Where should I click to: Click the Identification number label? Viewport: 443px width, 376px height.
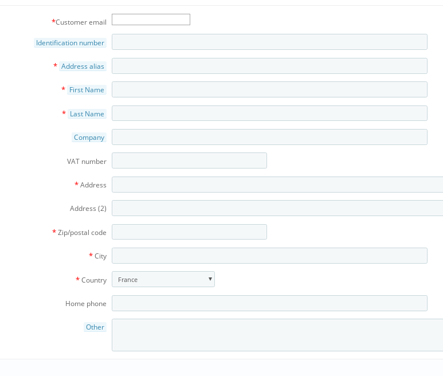click(x=70, y=43)
